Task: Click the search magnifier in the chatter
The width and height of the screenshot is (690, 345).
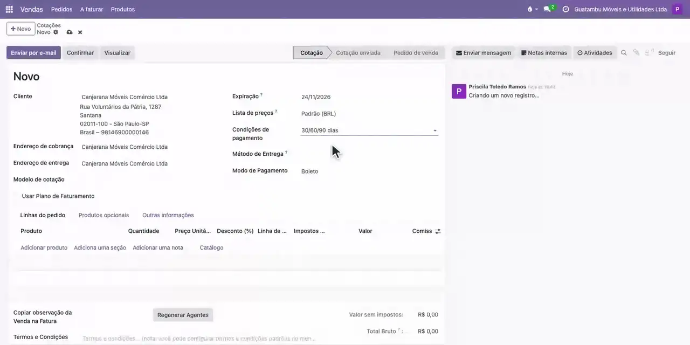Action: (x=624, y=53)
